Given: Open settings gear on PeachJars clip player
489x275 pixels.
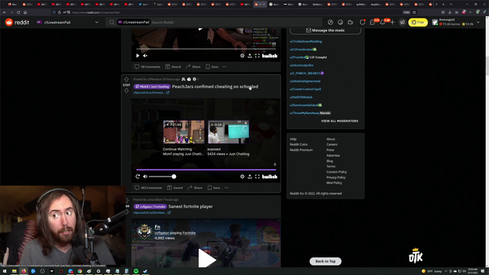Looking at the screenshot, I should 242,176.
